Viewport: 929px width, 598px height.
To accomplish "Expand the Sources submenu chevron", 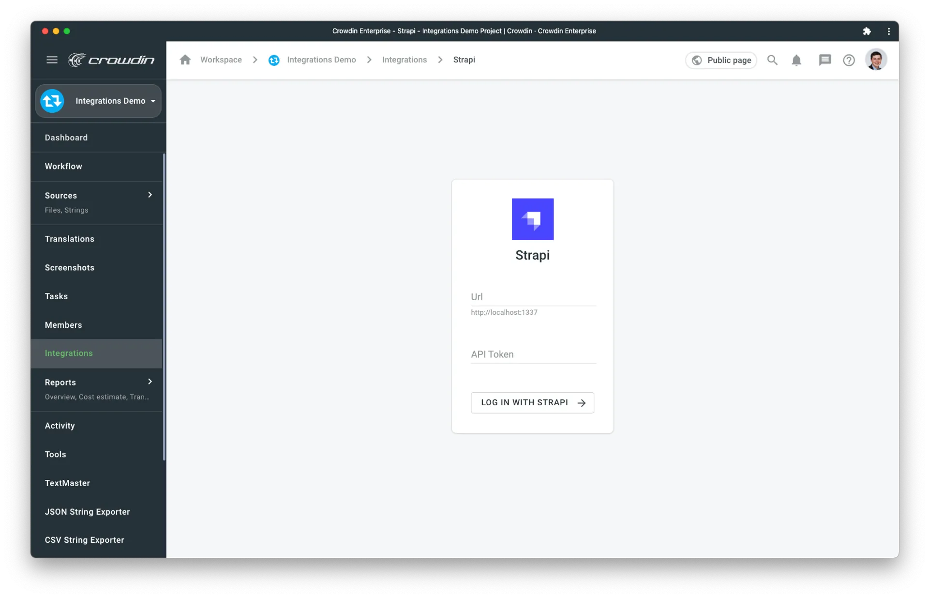I will tap(150, 195).
